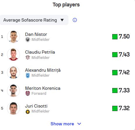Open Meriton Korenica player name link

click(x=43, y=88)
